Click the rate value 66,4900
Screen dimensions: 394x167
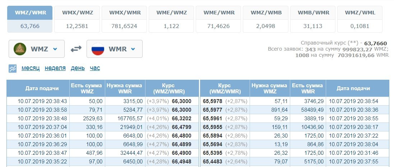(181, 153)
